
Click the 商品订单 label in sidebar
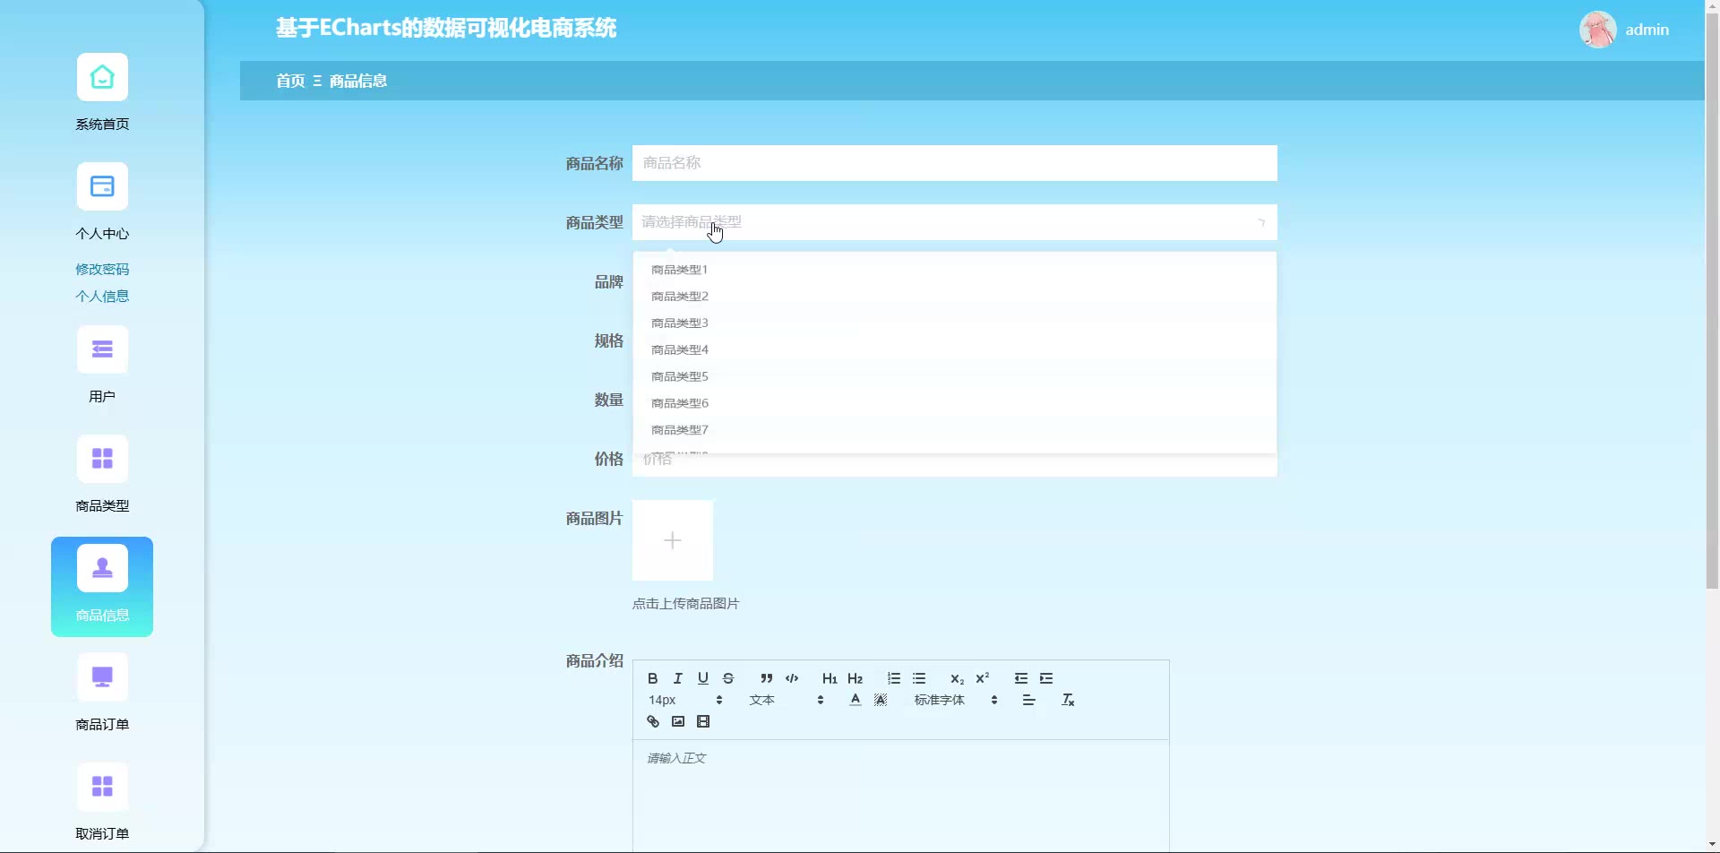[x=102, y=725]
